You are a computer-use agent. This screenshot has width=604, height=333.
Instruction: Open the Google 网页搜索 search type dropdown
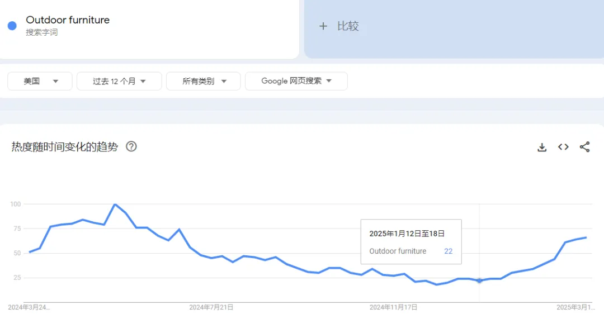pos(296,81)
